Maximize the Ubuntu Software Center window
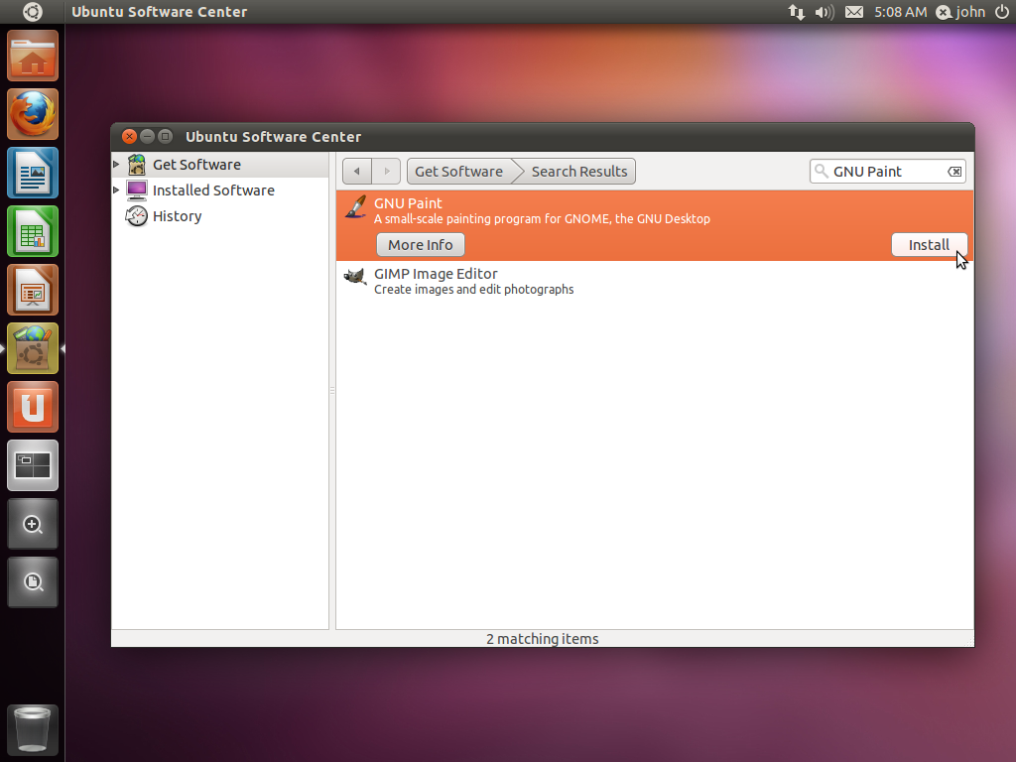Image resolution: width=1016 pixels, height=762 pixels. (166, 137)
